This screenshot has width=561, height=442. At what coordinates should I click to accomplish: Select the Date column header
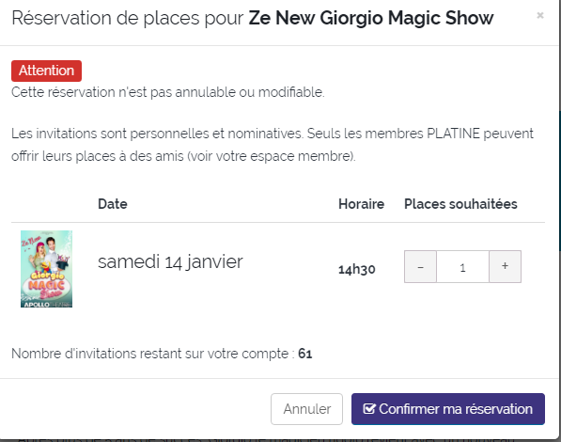pos(113,204)
